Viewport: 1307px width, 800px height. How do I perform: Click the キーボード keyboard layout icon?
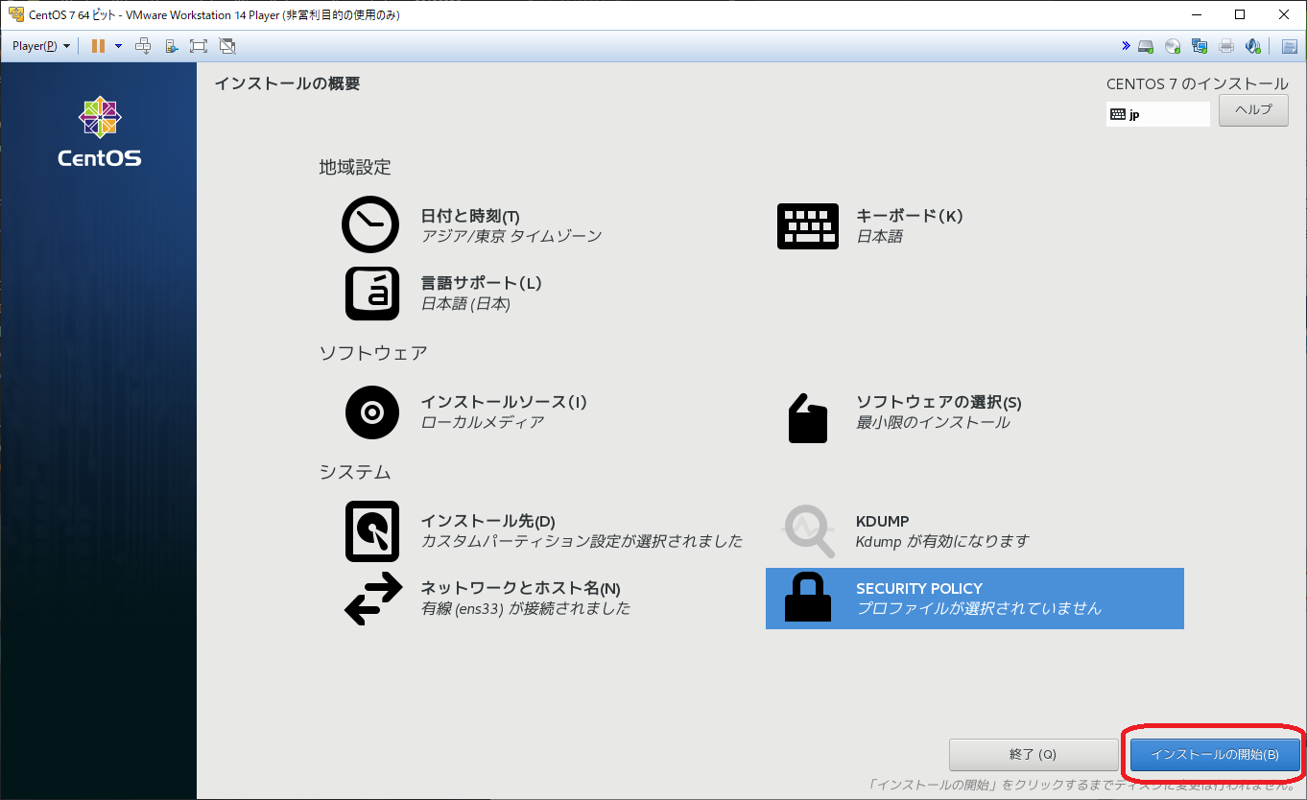coord(806,226)
